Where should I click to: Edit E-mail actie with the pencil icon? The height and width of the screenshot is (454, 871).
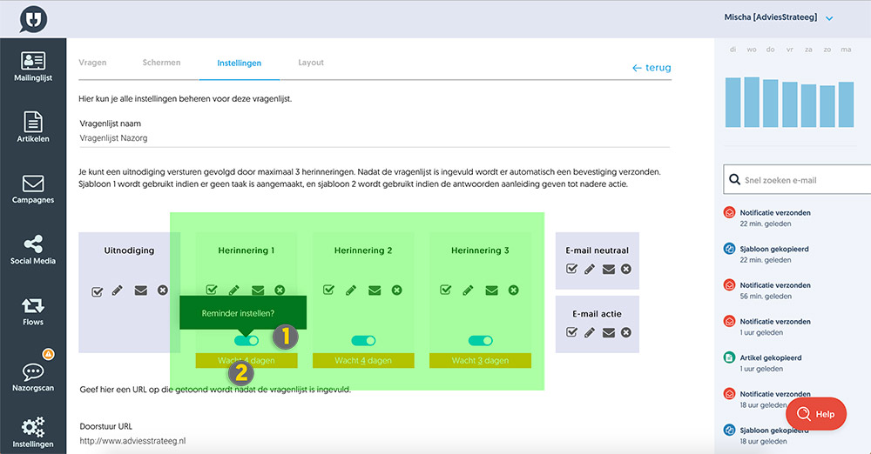click(x=590, y=332)
